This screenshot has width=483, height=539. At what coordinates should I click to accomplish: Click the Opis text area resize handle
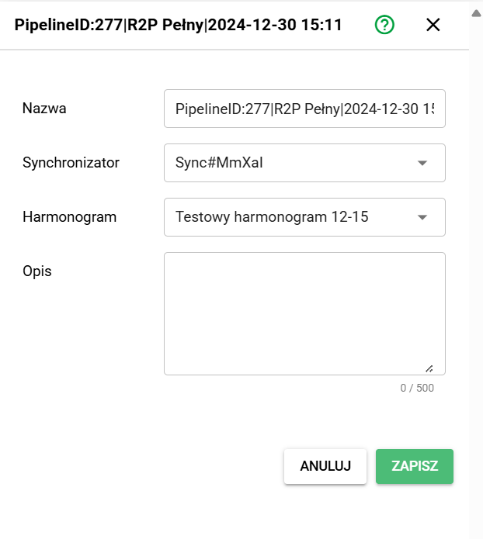point(429,369)
